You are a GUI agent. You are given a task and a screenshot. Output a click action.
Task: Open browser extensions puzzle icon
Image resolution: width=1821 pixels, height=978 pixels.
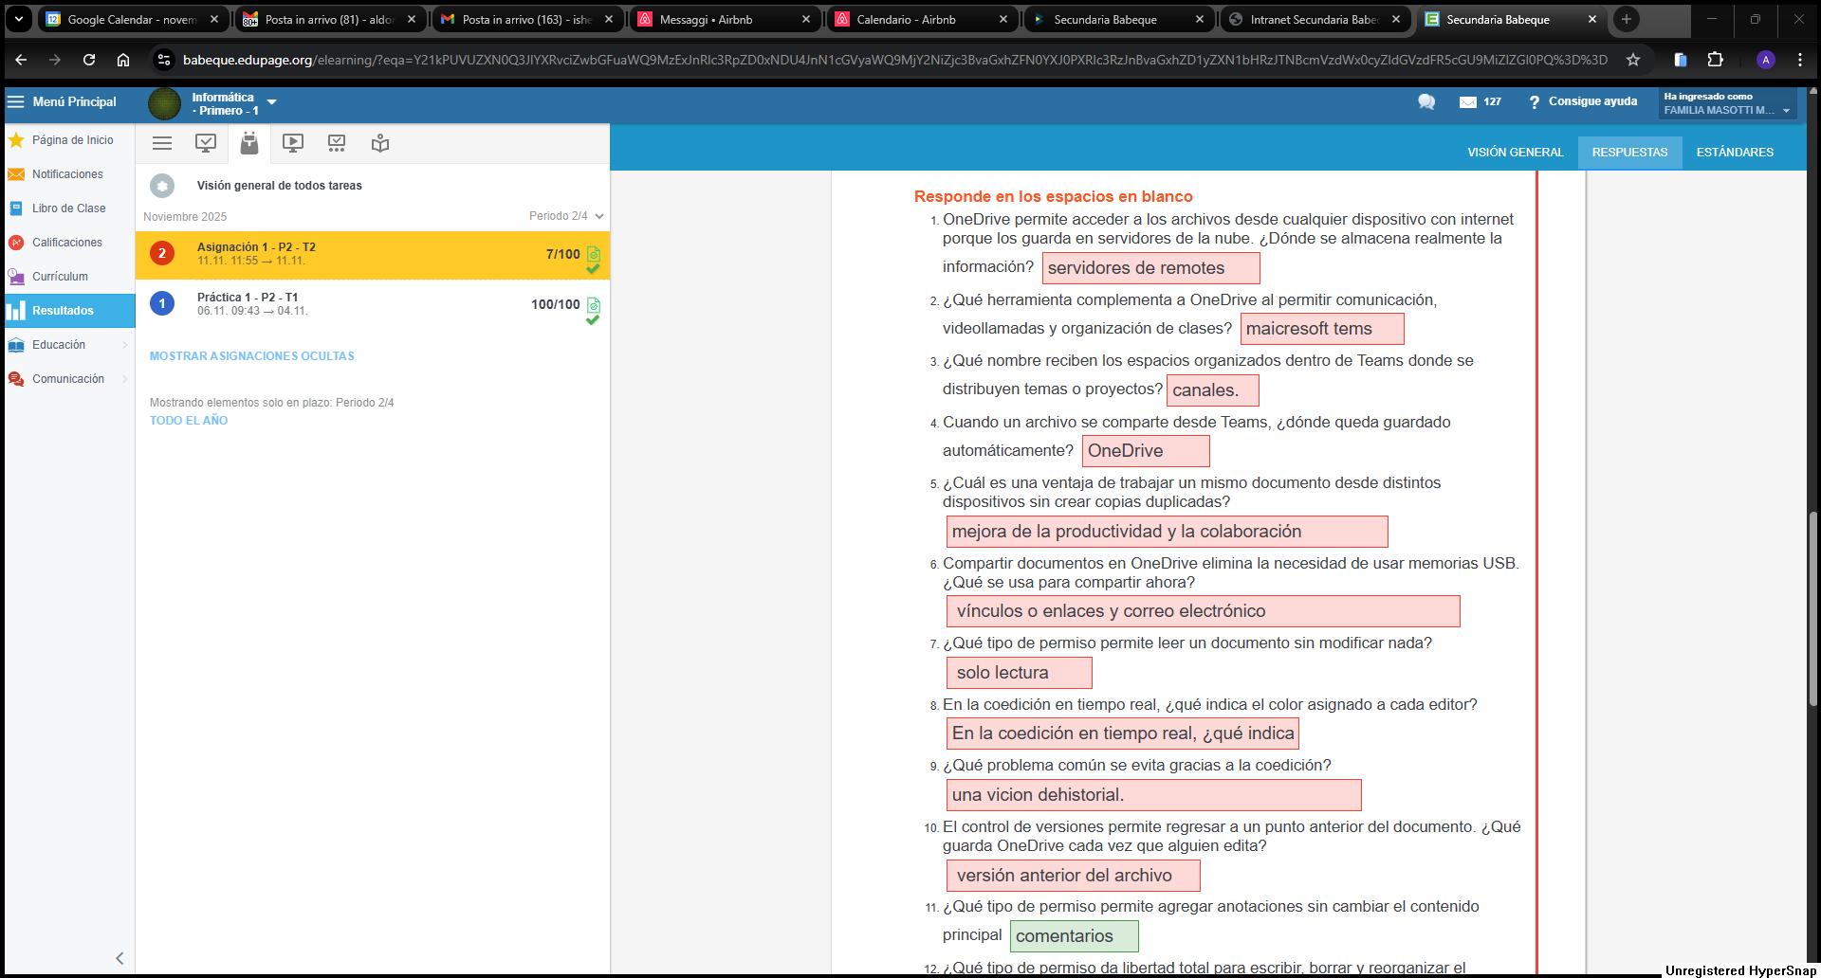tap(1715, 60)
